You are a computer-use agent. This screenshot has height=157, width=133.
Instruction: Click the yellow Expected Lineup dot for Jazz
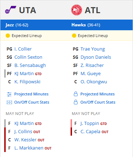tap(8, 36)
